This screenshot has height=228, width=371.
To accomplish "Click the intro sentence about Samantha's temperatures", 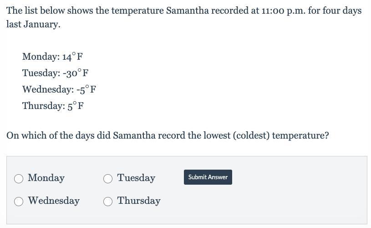I will [137, 10].
